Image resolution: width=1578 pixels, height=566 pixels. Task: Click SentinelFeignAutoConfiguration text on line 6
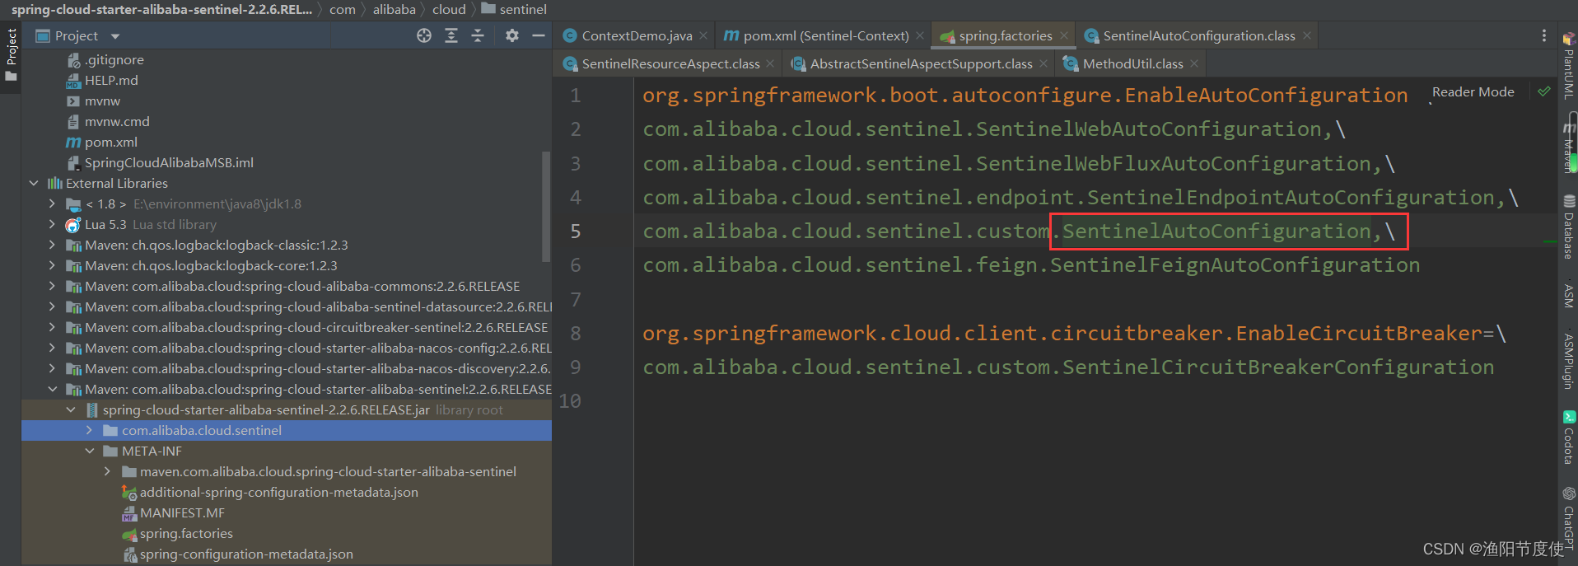[x=1235, y=265]
